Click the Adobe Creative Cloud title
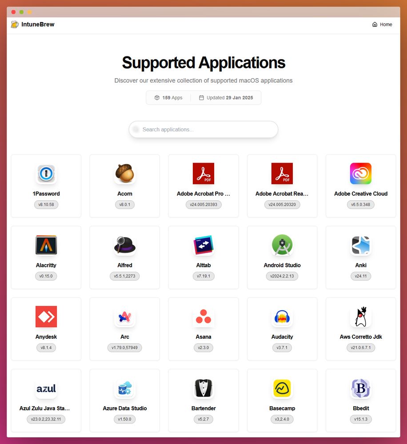Screen dimensions: 407x444 point(361,194)
